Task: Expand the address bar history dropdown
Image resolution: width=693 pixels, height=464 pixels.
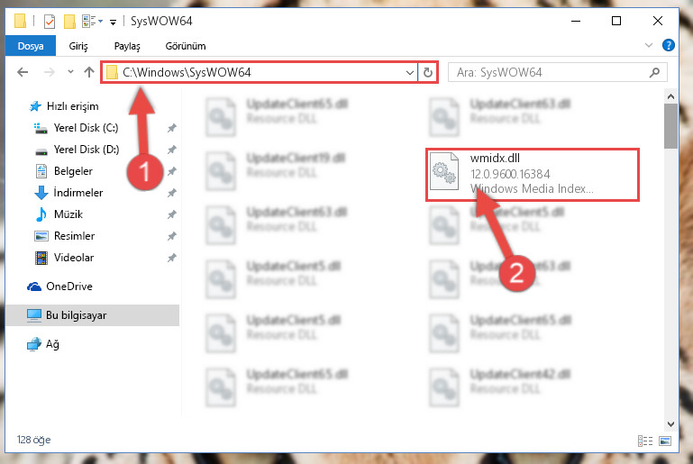Action: 410,72
